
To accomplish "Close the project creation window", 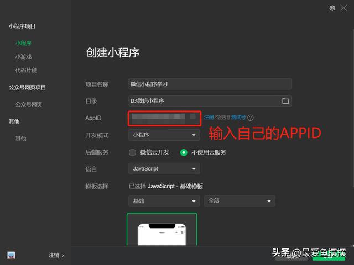I will coord(344,8).
